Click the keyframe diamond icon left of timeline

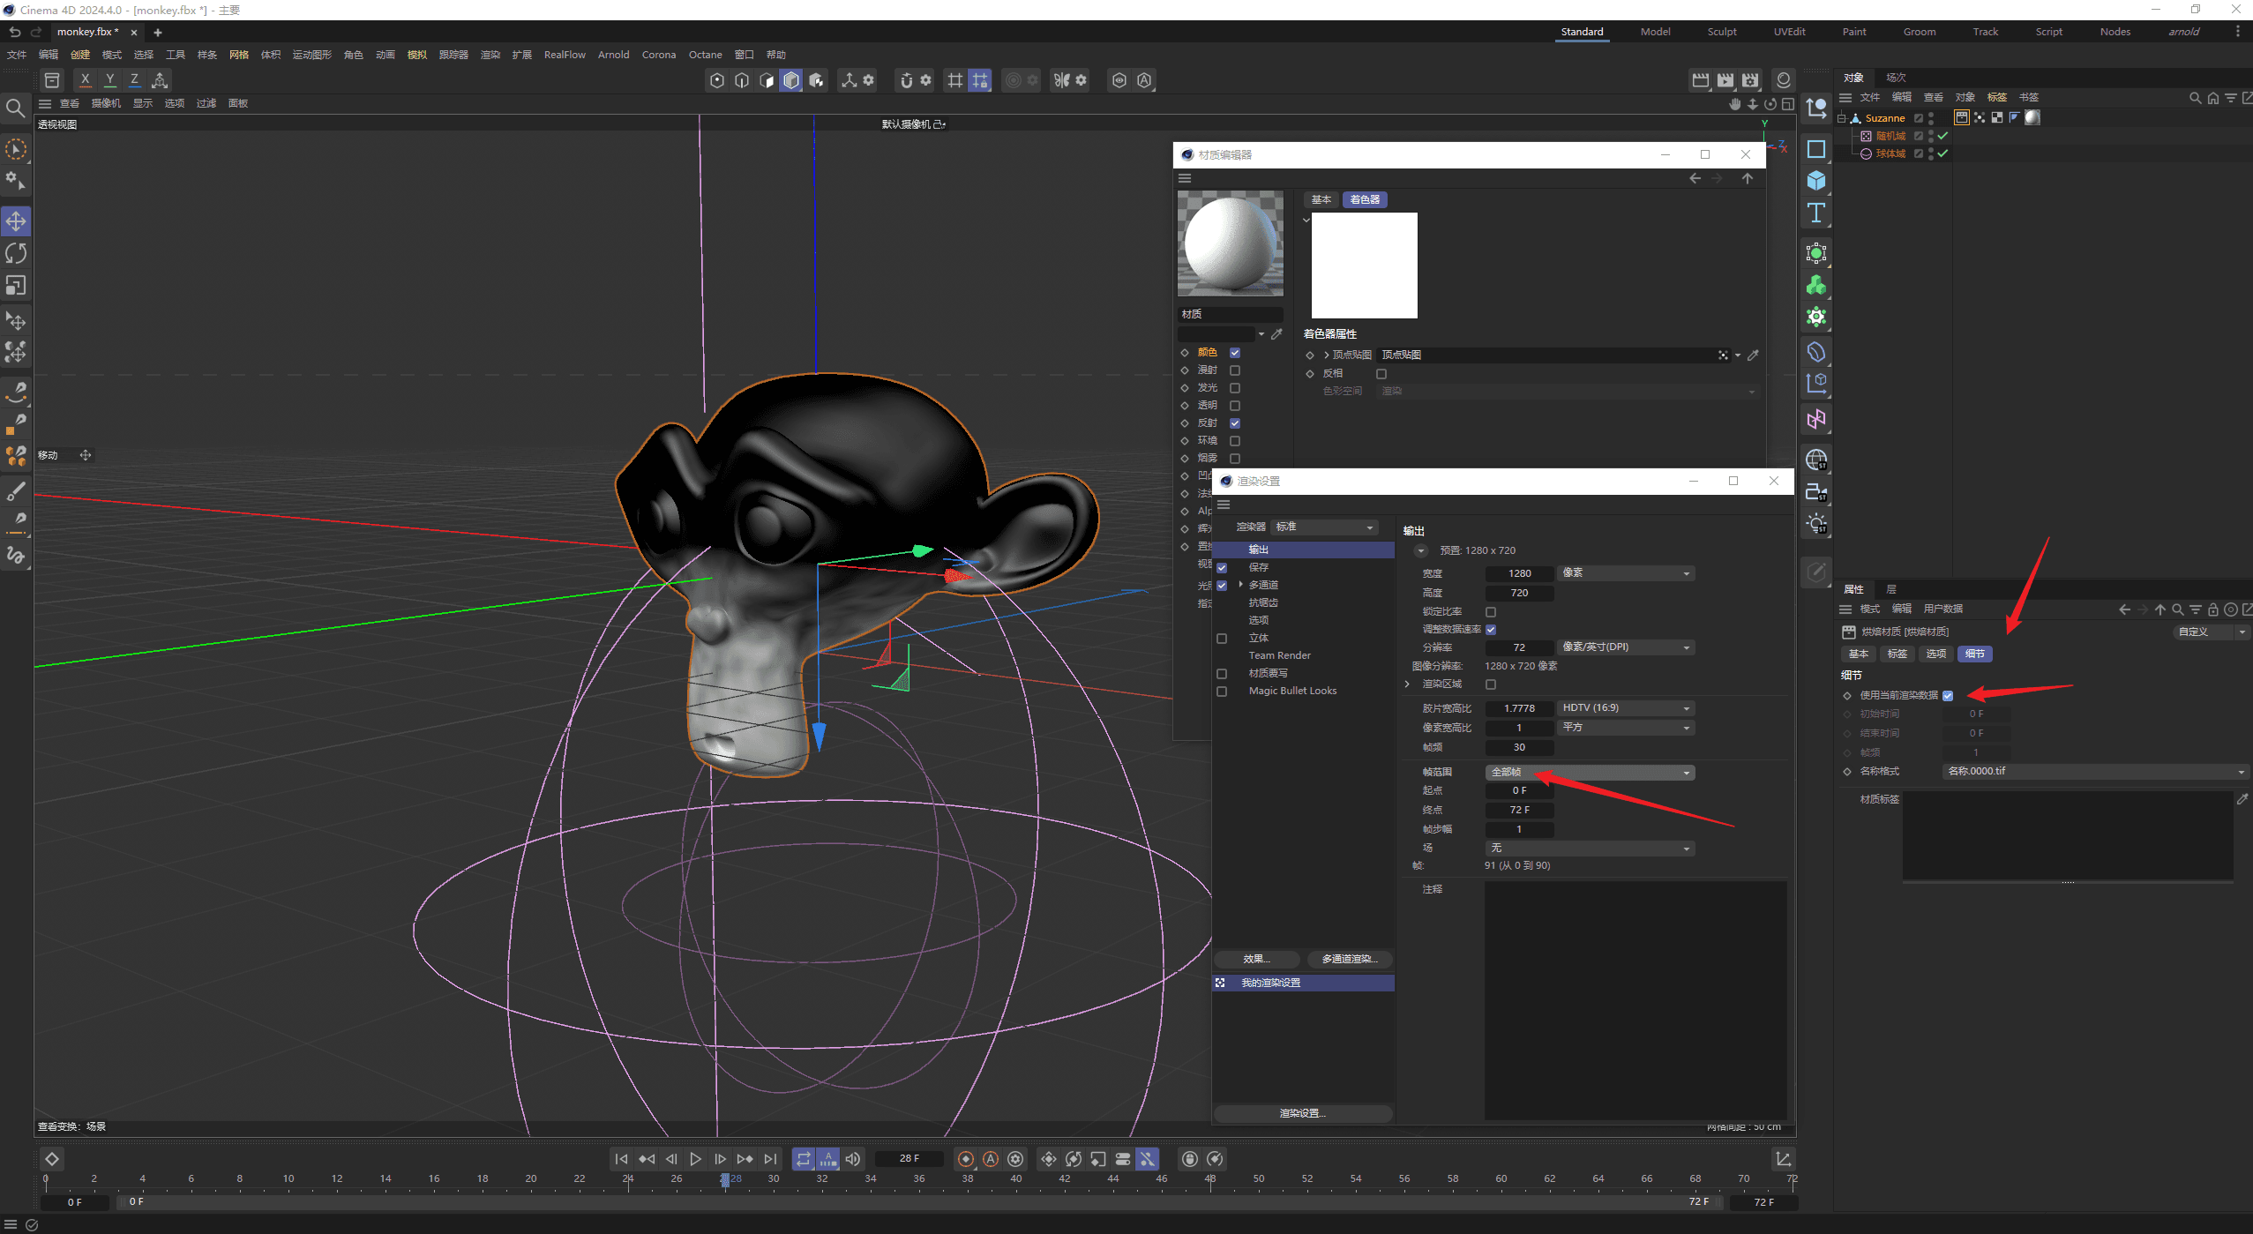[x=52, y=1159]
